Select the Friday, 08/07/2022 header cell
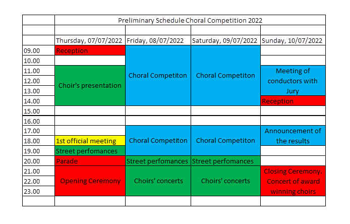Image resolution: width=350 pixels, height=224 pixels. 158,40
